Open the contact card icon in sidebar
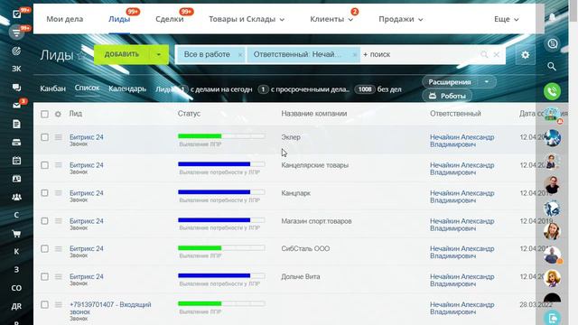Screen dimensions: 578x325 click(x=16, y=179)
